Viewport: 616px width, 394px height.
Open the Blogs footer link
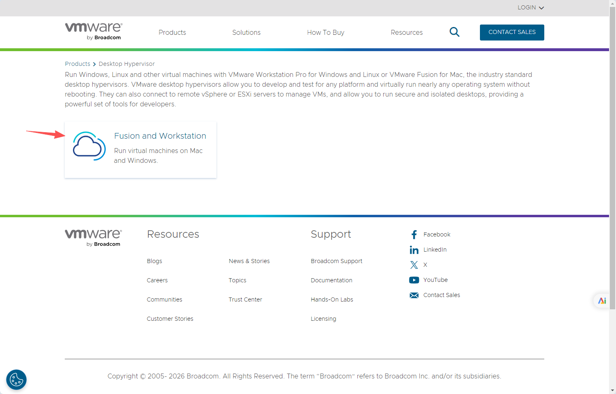tap(155, 261)
